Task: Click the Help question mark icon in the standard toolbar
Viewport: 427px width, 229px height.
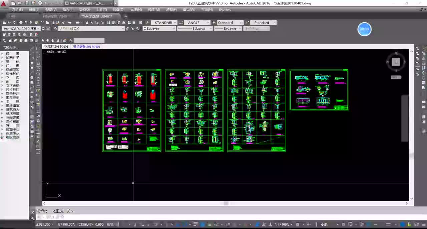Action: pos(140,23)
